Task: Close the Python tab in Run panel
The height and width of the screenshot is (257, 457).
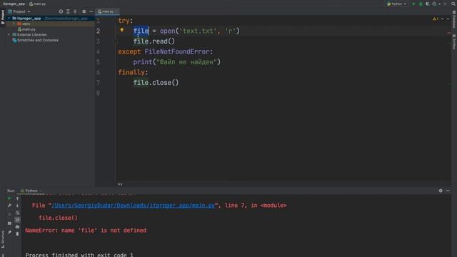Action: tap(41, 191)
